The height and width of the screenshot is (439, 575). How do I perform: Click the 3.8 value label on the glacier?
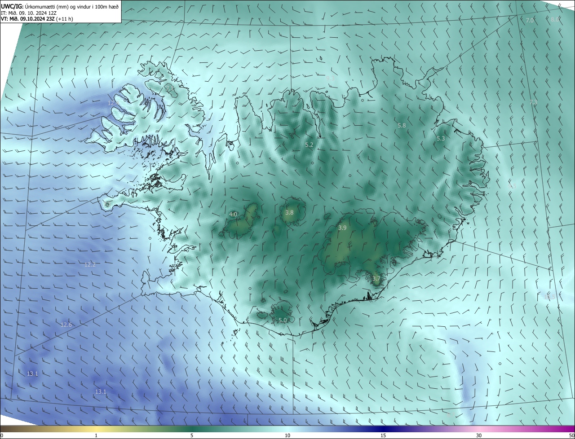[x=289, y=213]
